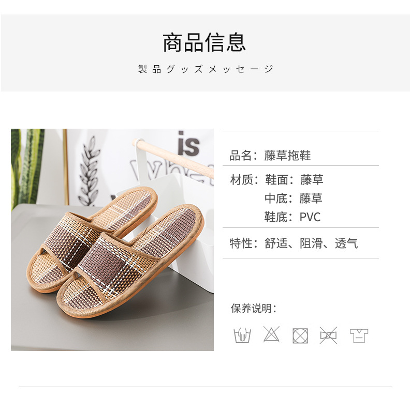The width and height of the screenshot is (410, 398).
Task: Click the 中底：藤草 material line
Action: (294, 198)
